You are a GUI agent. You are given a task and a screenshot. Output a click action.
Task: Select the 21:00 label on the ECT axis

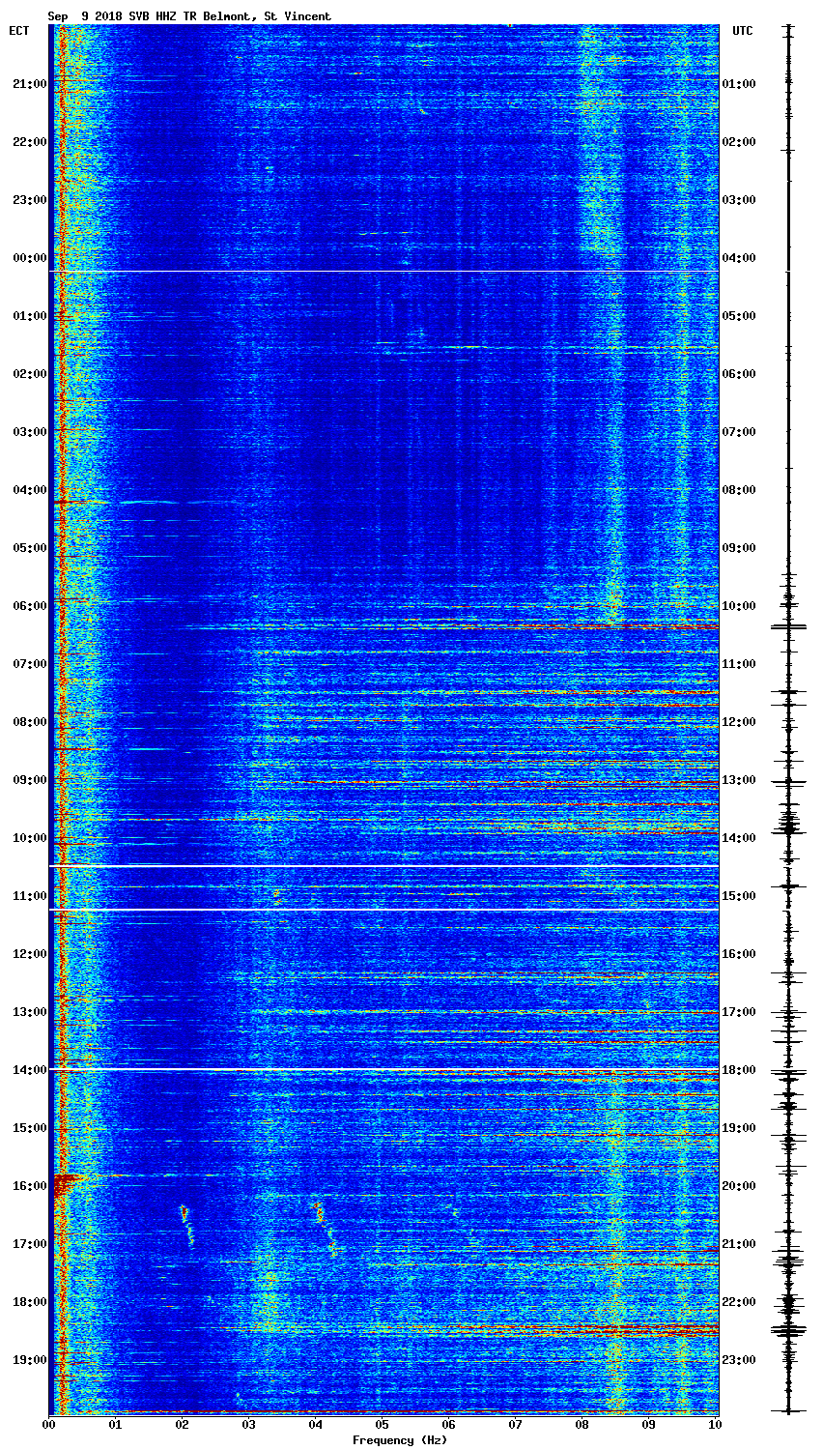28,84
